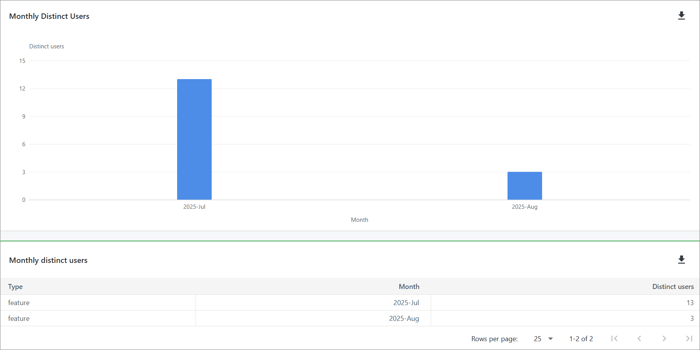The width and height of the screenshot is (700, 350).
Task: Open the rows per page dropdown
Action: click(x=543, y=339)
